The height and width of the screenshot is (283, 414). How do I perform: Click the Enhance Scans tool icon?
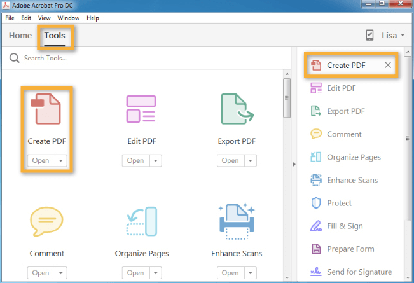click(236, 223)
